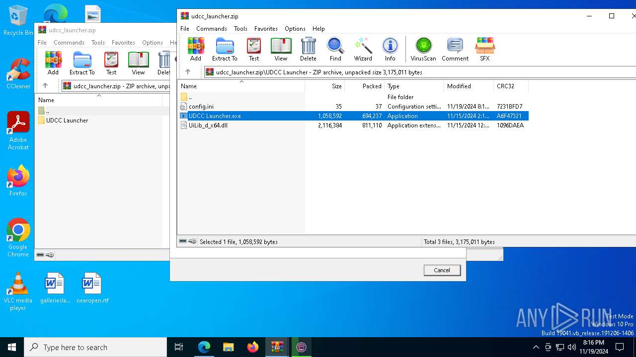The height and width of the screenshot is (357, 636).
Task: Sort by Packed column
Action: point(365,86)
